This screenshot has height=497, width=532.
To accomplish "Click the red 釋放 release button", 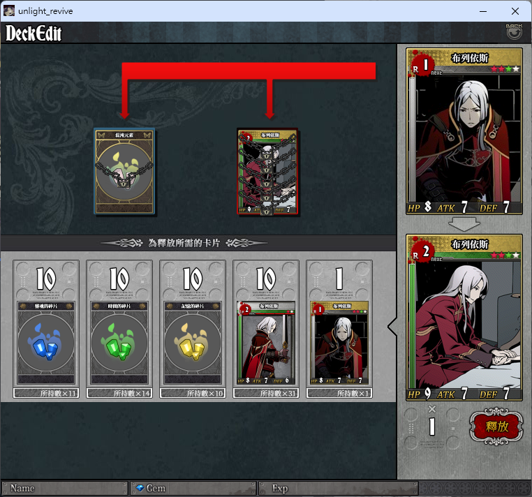I will (496, 426).
